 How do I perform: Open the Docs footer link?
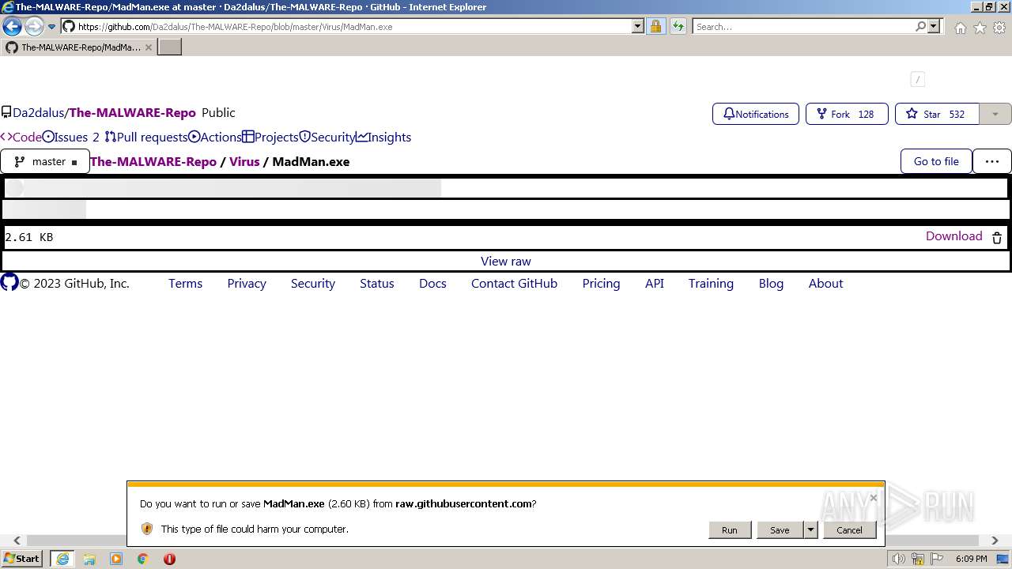[432, 283]
